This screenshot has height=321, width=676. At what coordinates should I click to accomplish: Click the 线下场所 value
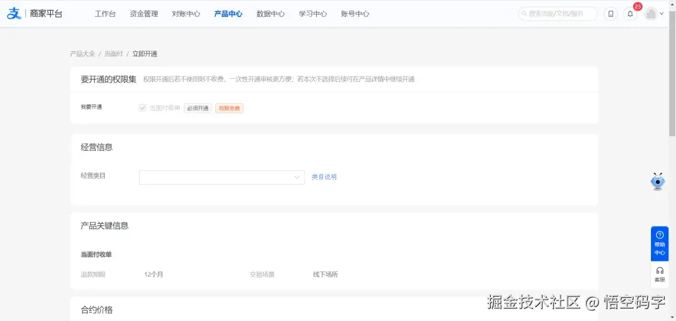[x=325, y=275]
